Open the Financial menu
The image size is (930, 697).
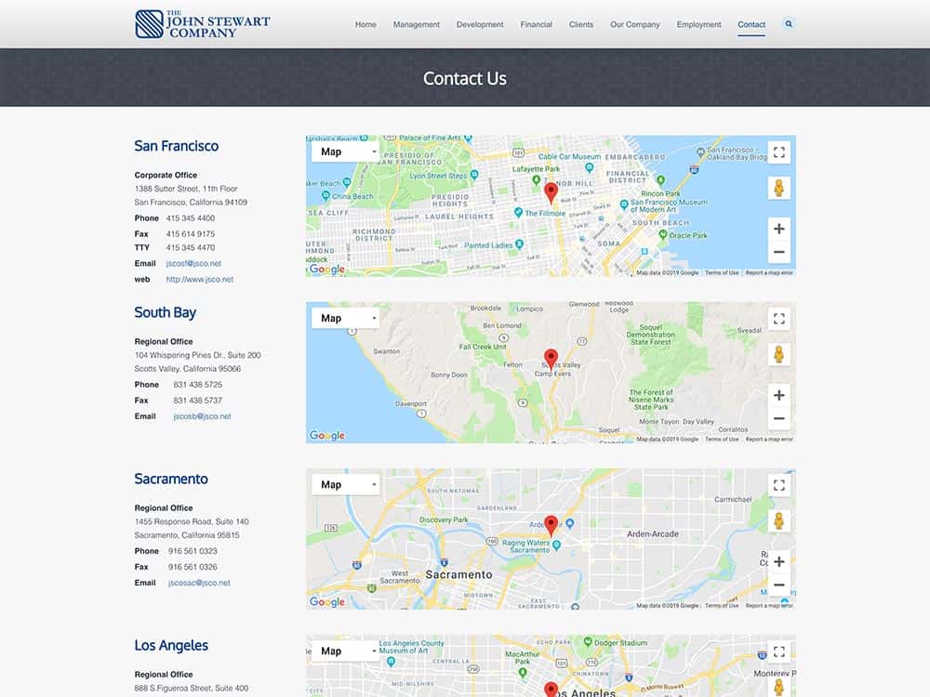pos(537,24)
